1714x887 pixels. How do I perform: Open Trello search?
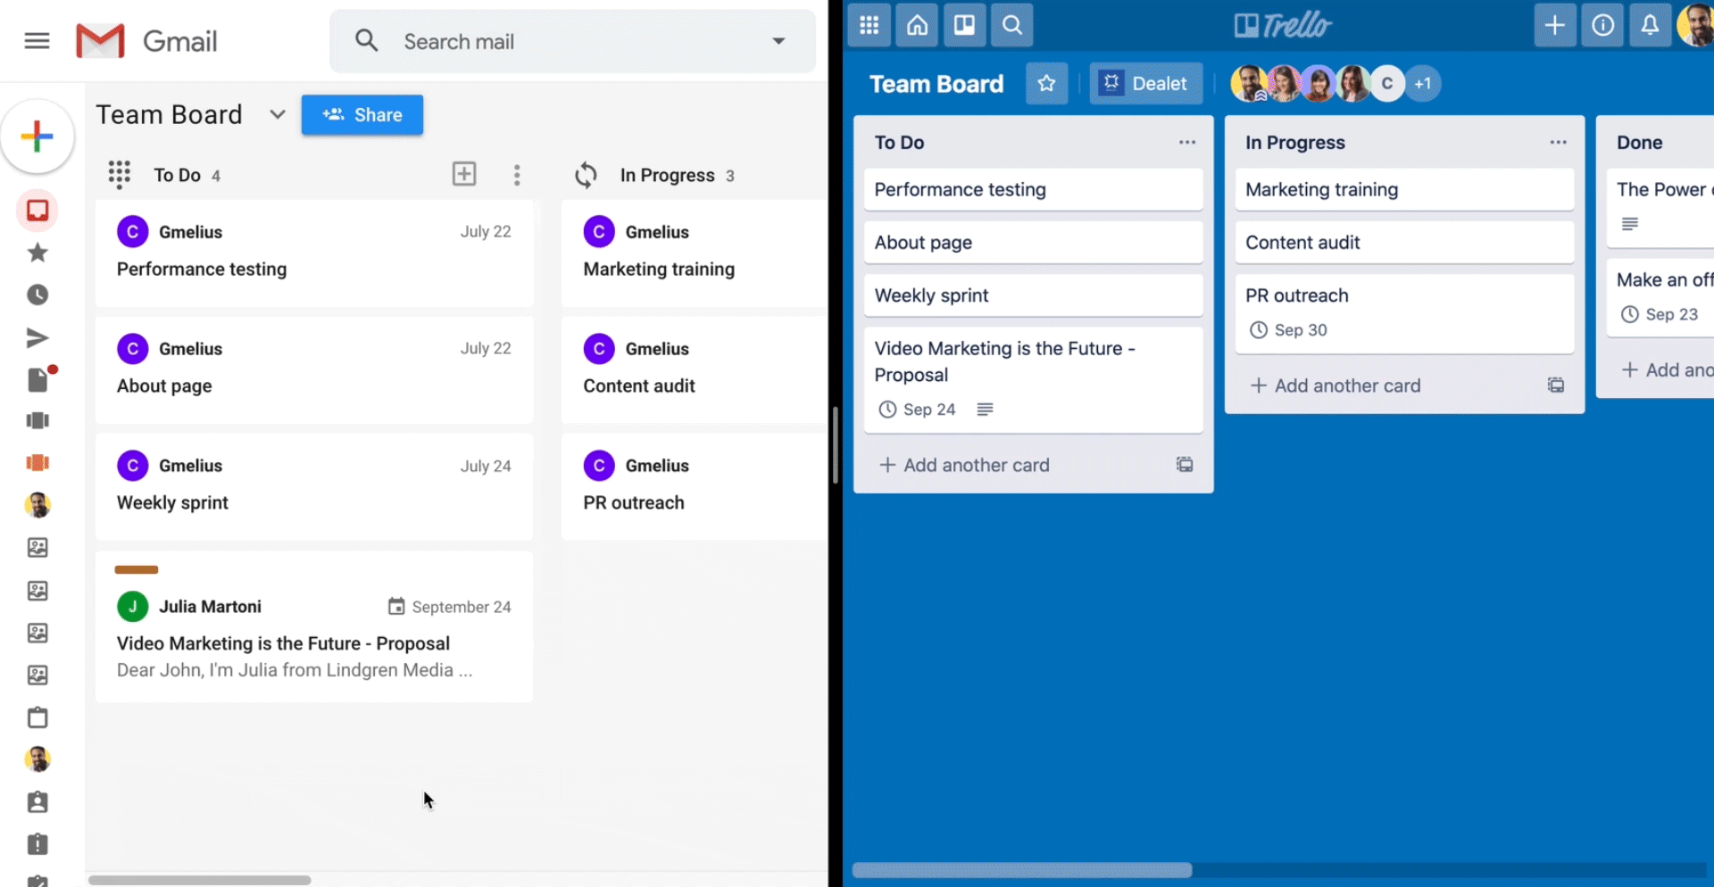[x=1011, y=25]
